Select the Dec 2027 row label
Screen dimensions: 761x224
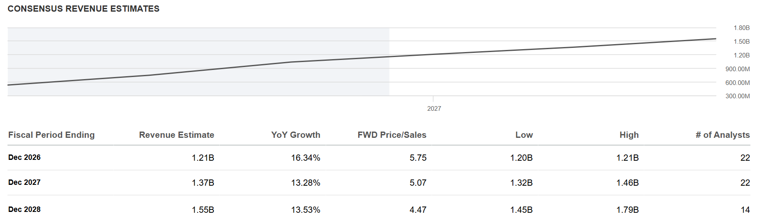[25, 182]
